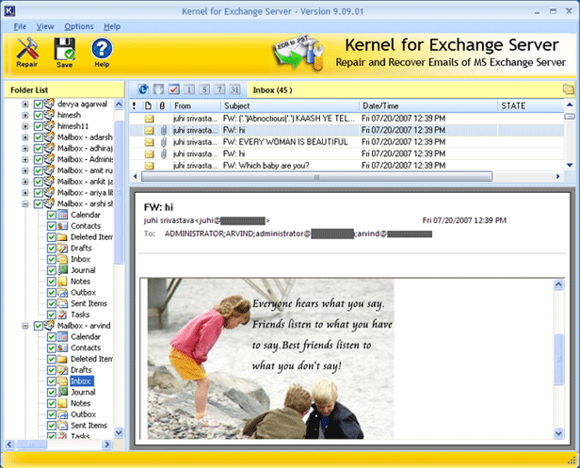
Task: Uncheck Inbox checkbox under Mailbox - arvind
Action: [x=52, y=381]
